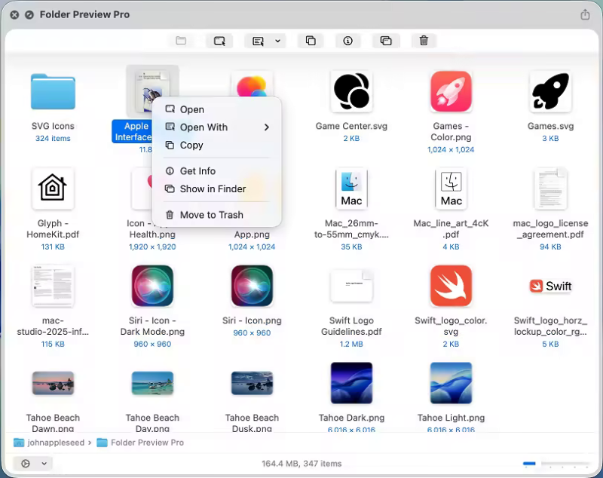Select Show in Finder in context menu
The height and width of the screenshot is (478, 603).
213,189
